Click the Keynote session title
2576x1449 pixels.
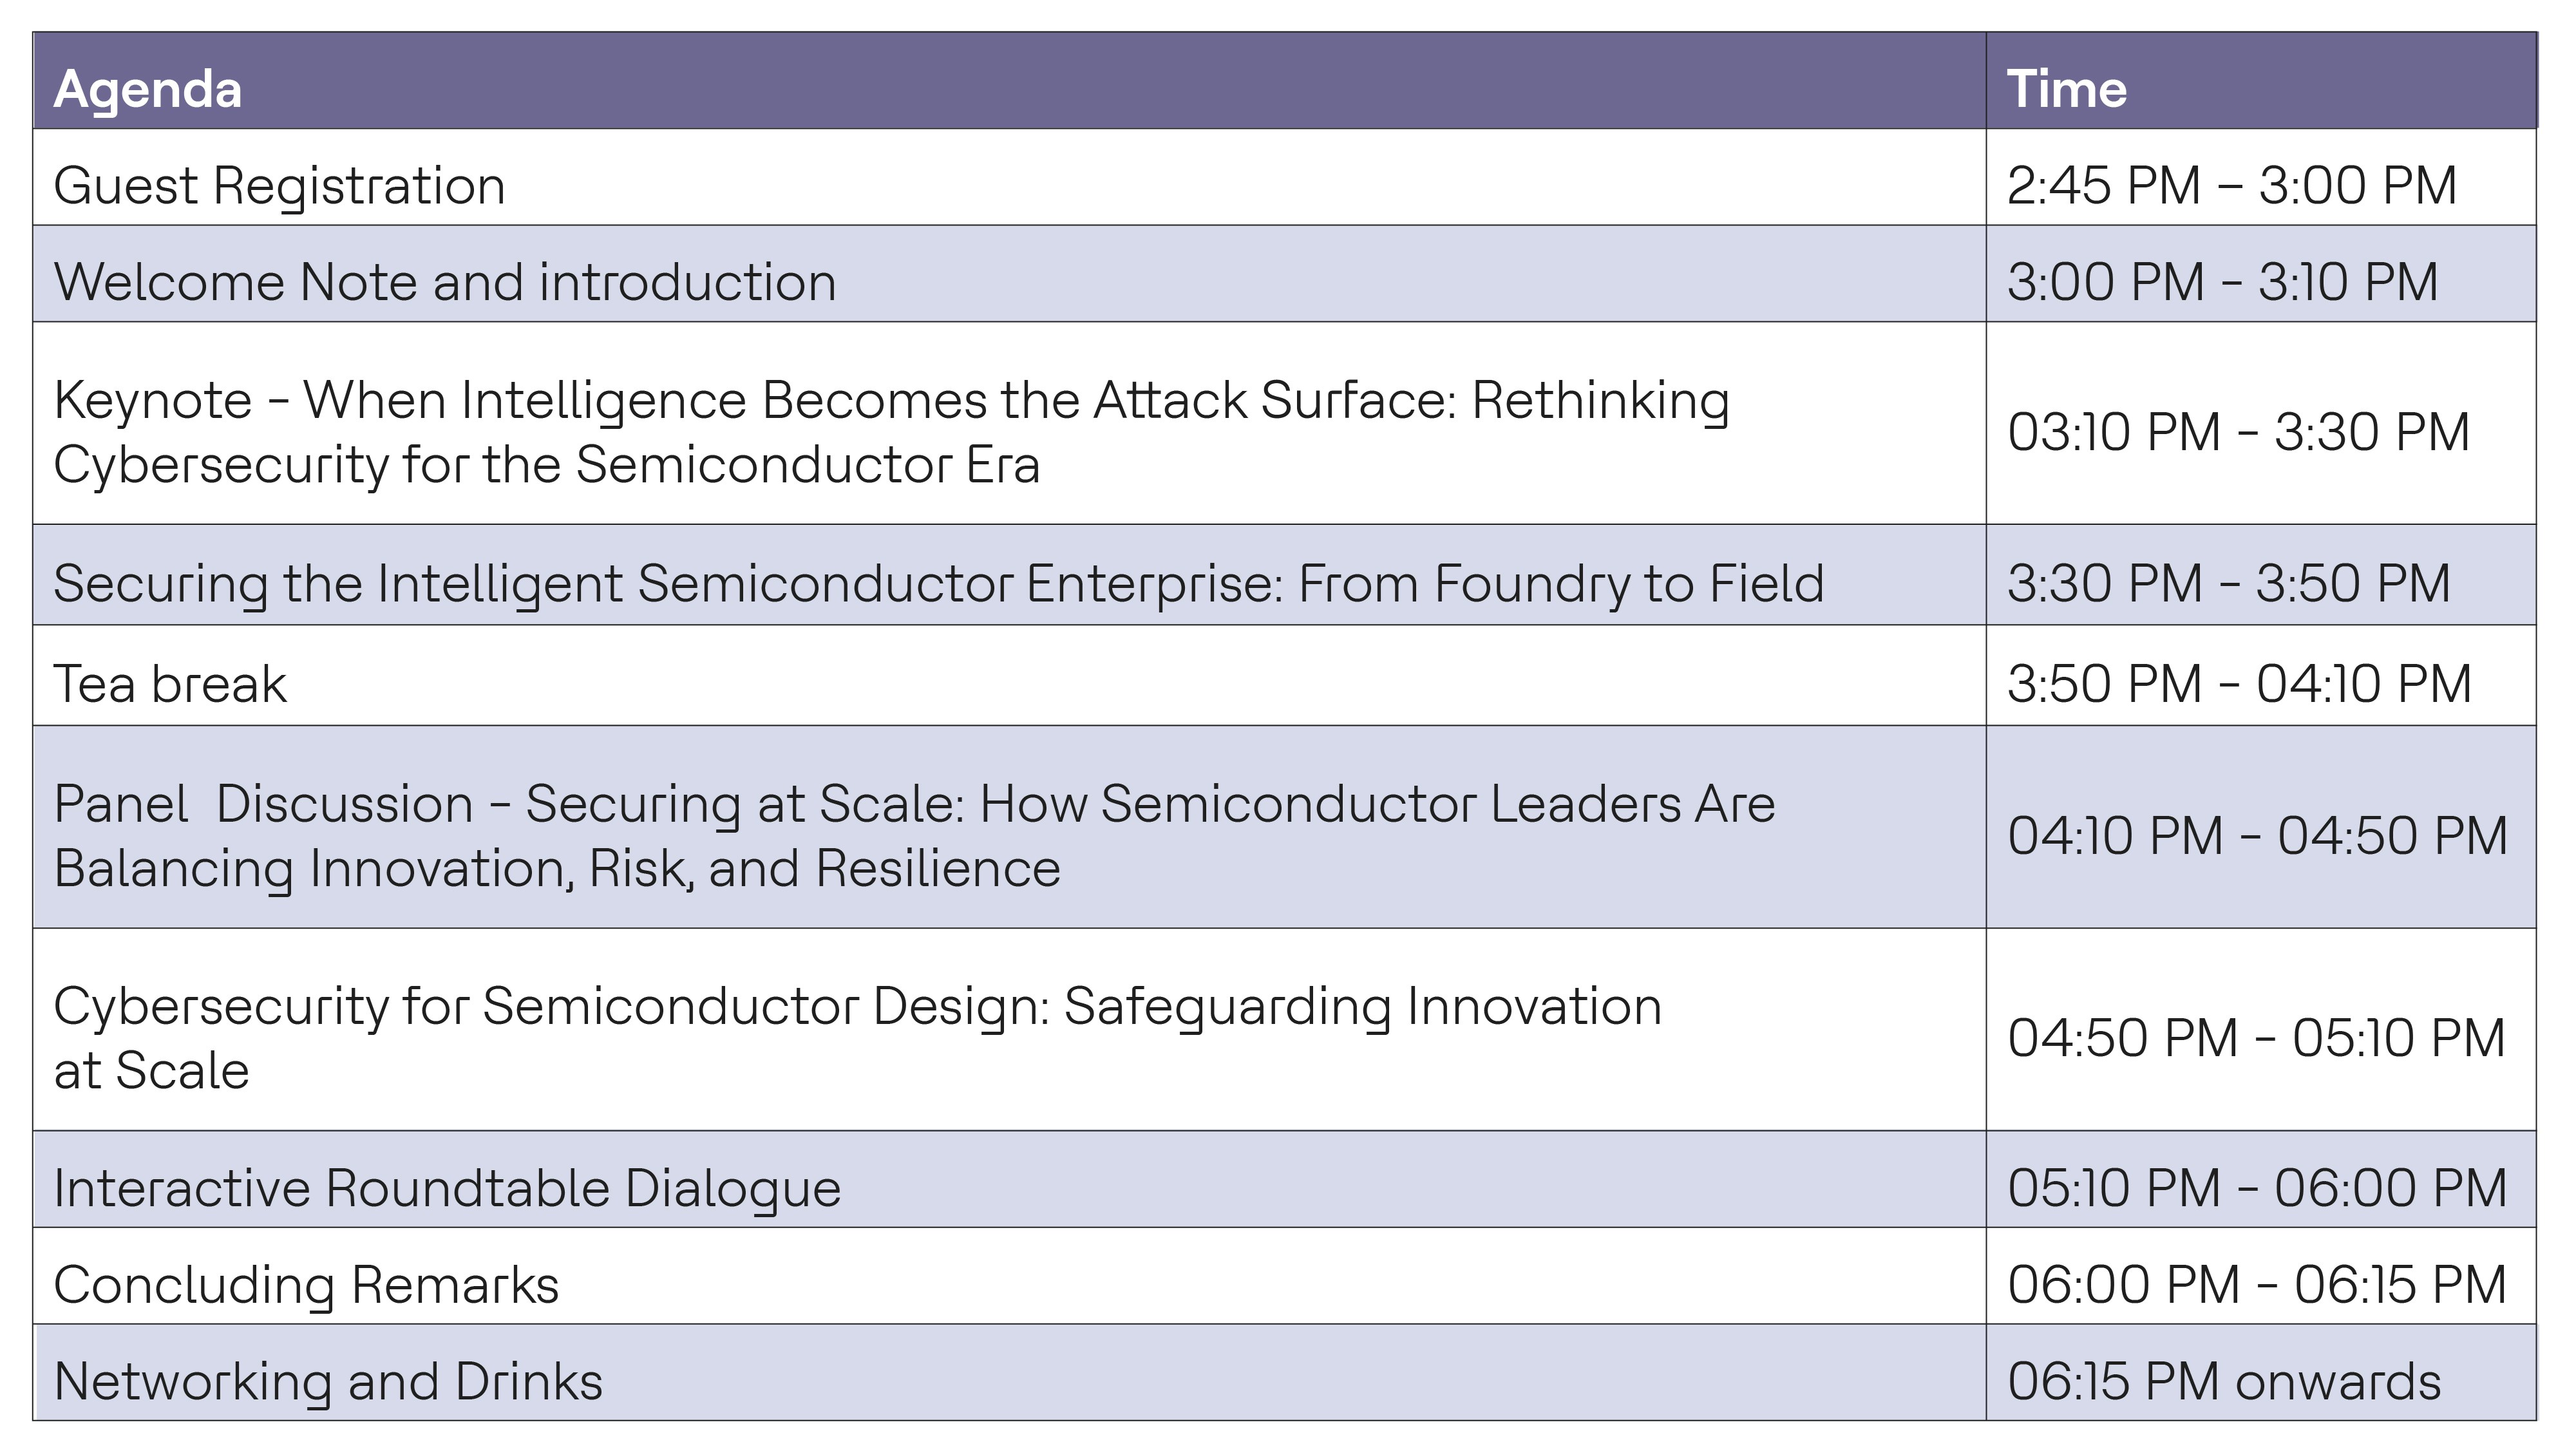(890, 432)
